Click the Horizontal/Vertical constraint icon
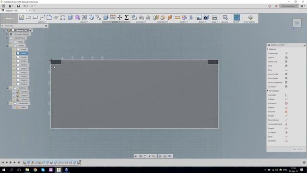 (286, 124)
